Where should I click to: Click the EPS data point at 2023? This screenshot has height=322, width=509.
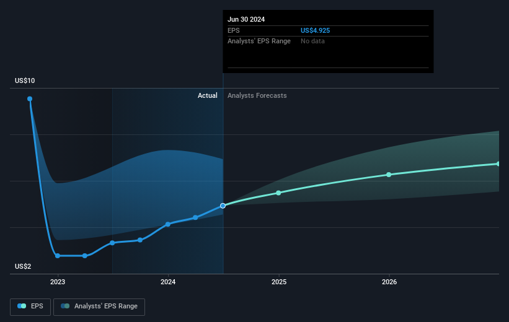(x=58, y=256)
